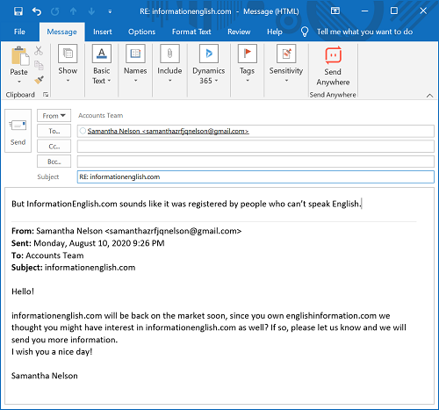This screenshot has height=410, width=439.
Task: Click the Save icon in title bar
Action: [x=18, y=11]
